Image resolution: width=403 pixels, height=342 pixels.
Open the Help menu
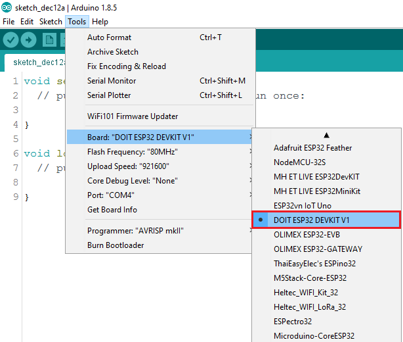click(100, 22)
